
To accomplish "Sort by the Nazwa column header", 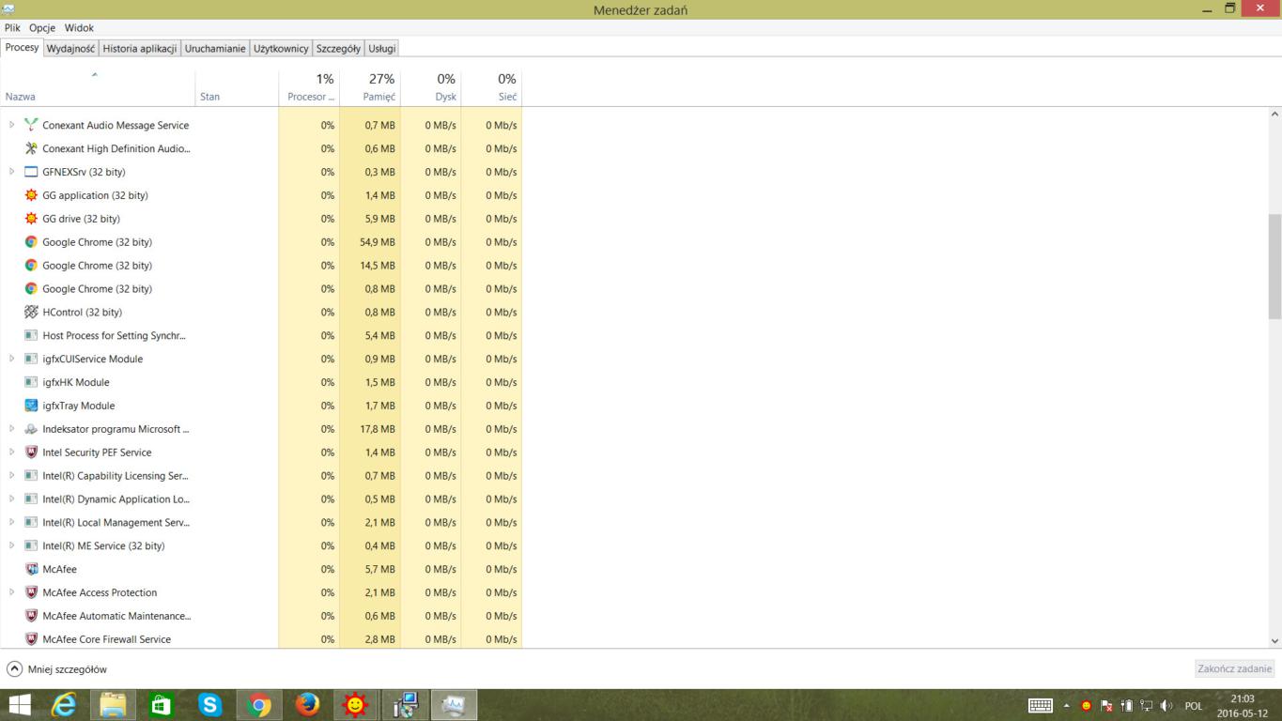I will (98, 86).
